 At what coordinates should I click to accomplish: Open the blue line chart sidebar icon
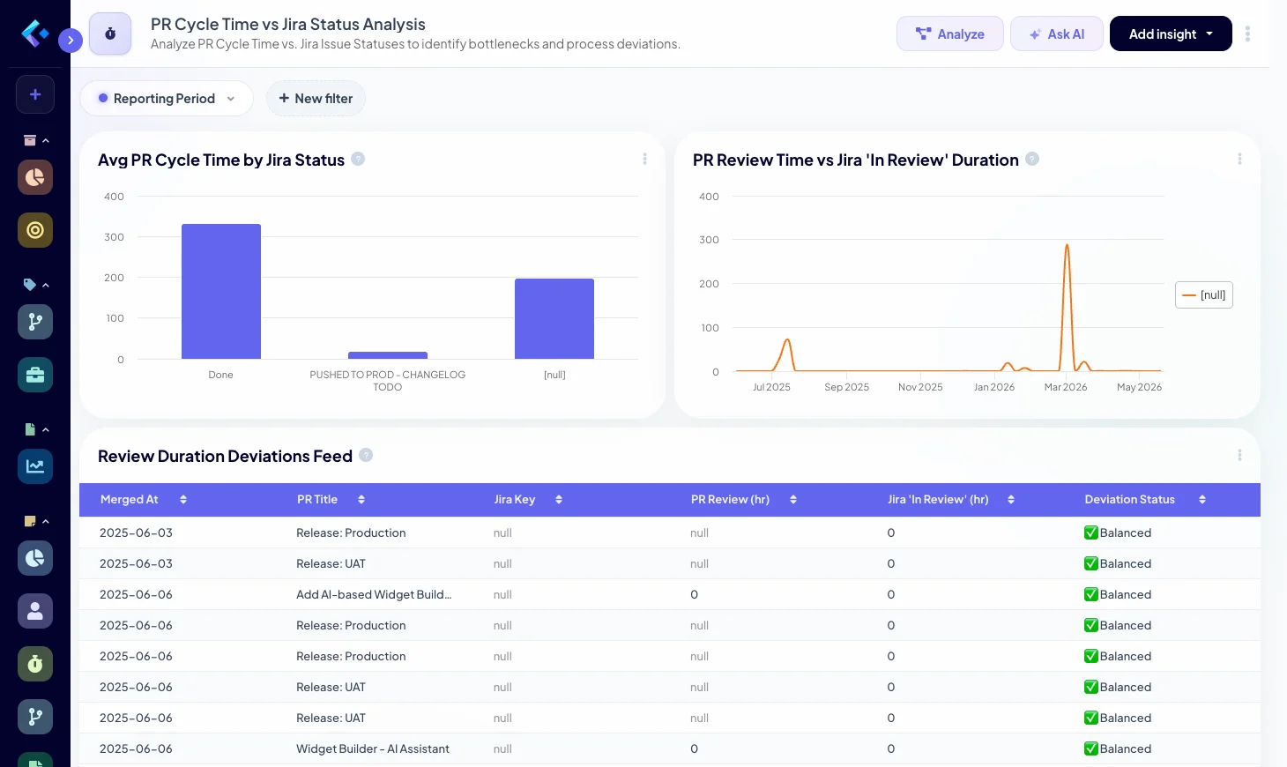pyautogui.click(x=35, y=466)
